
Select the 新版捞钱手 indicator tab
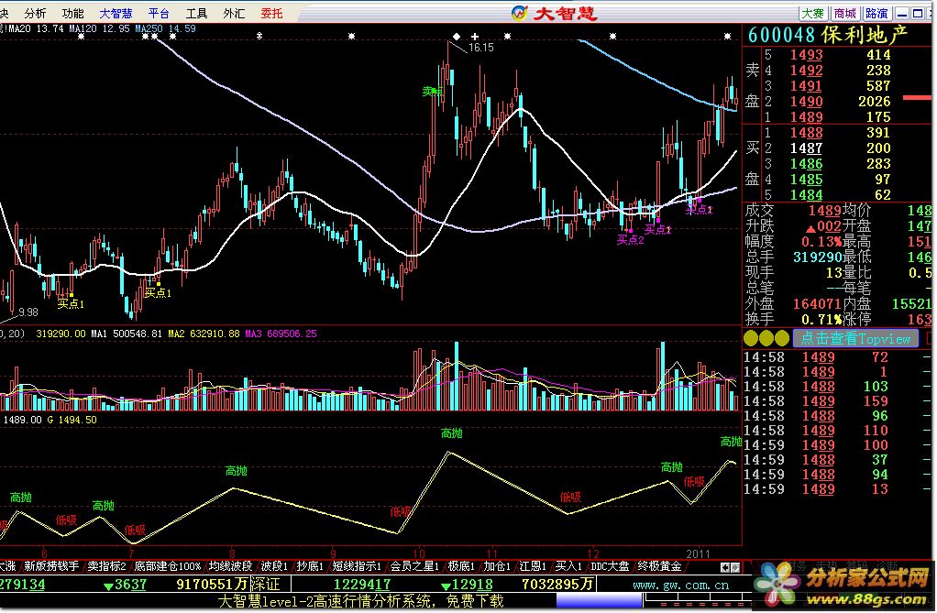point(51,565)
